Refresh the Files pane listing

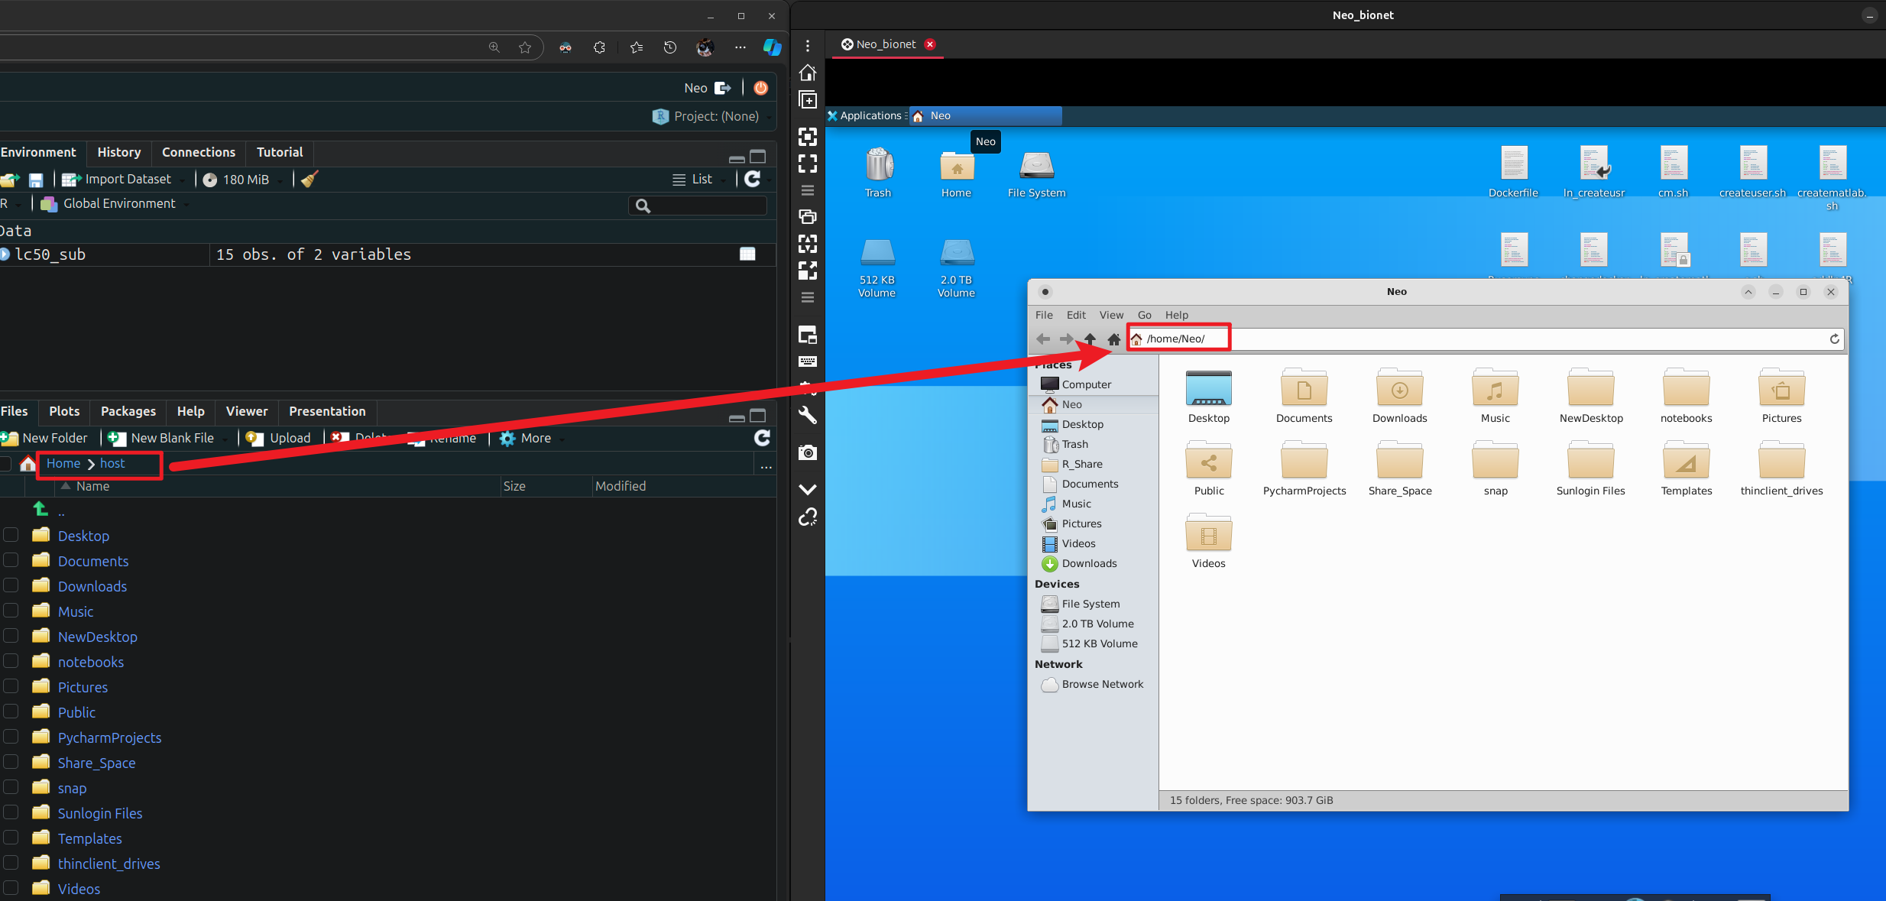tap(762, 438)
